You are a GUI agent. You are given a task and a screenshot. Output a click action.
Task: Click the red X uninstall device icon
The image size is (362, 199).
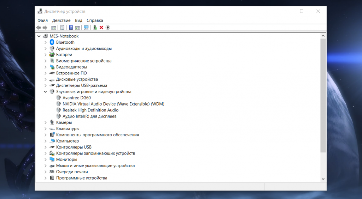tap(101, 28)
